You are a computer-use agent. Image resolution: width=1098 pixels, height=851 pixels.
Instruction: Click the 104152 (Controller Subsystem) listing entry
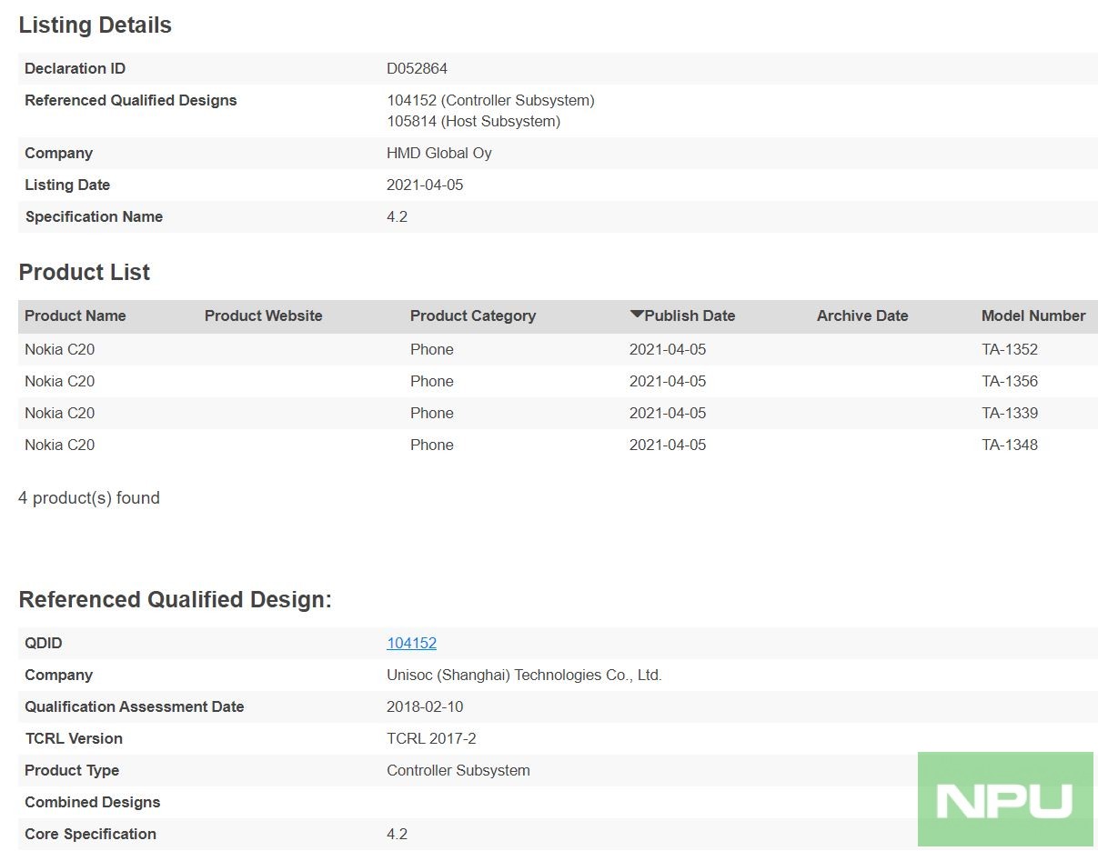490,100
